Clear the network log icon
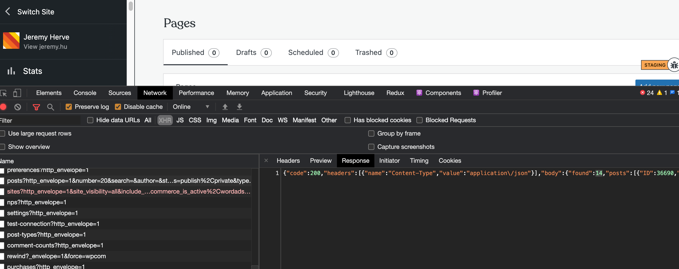 tap(18, 107)
